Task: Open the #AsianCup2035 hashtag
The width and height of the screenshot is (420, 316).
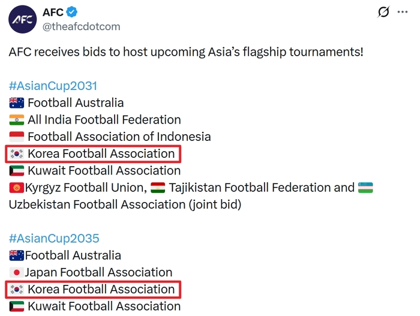Action: [x=54, y=239]
